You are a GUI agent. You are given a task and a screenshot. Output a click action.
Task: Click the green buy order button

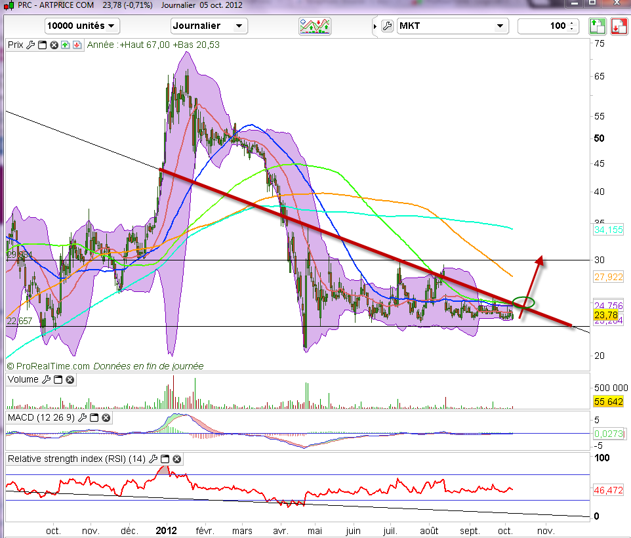point(596,26)
